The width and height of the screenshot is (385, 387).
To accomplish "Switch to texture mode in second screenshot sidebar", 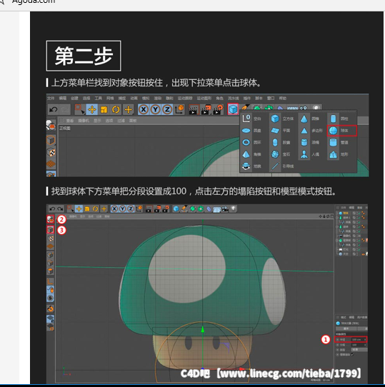I will tap(51, 238).
